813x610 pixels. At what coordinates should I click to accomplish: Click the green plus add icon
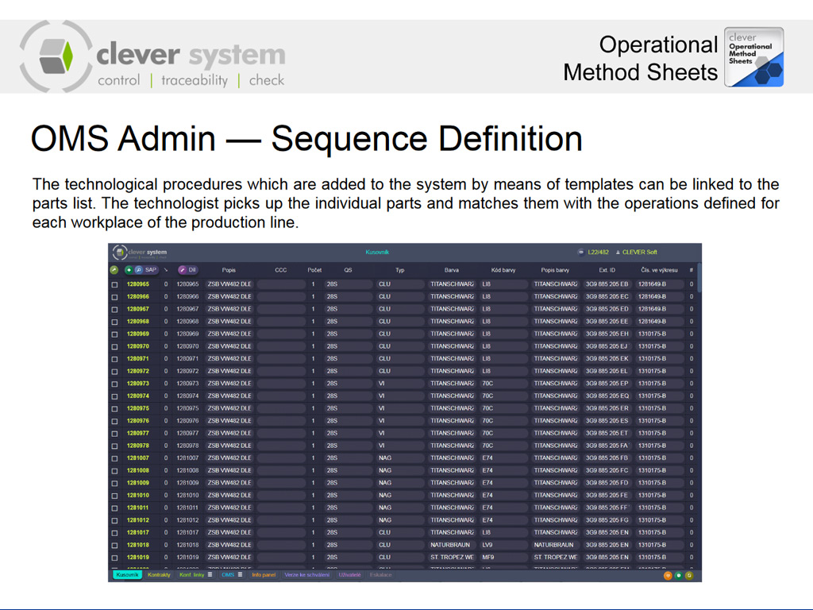click(x=129, y=270)
